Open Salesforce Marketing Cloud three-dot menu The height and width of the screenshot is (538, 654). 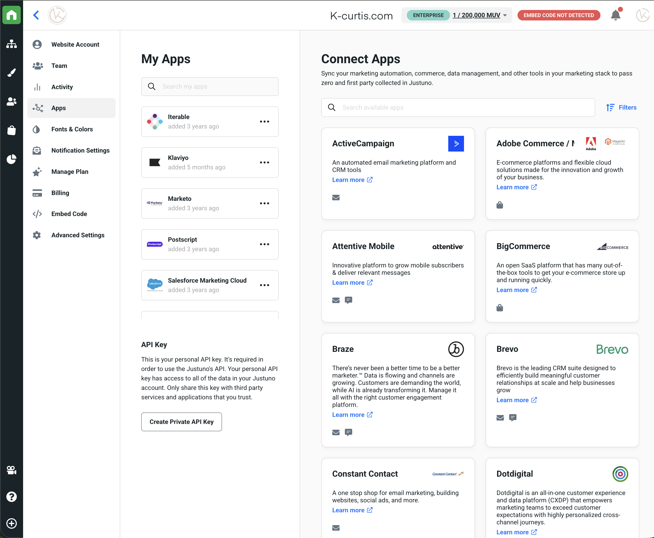coord(265,285)
